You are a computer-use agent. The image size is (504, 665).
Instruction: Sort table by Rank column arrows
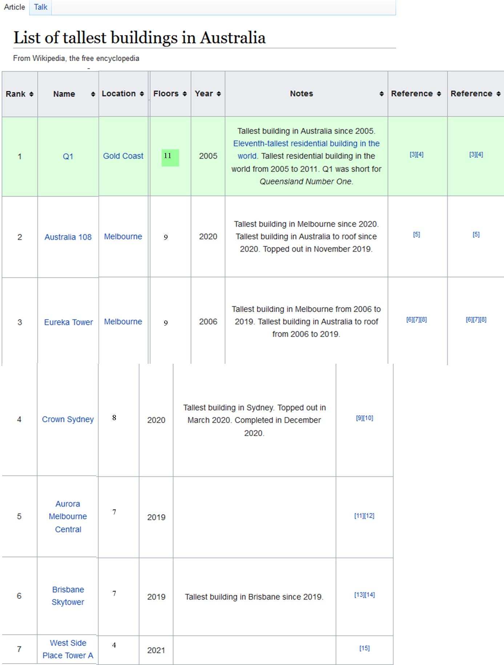tap(31, 94)
